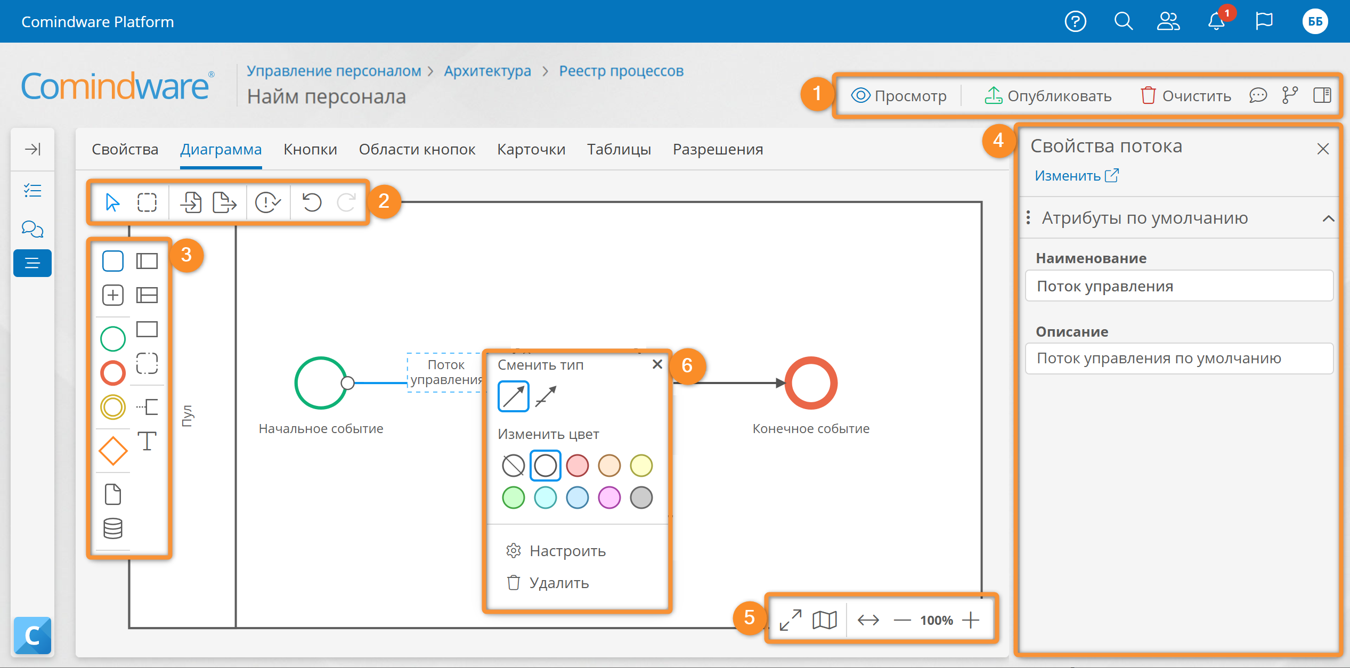Image resolution: width=1350 pixels, height=668 pixels.
Task: Pick the dashed group element
Action: point(147,363)
